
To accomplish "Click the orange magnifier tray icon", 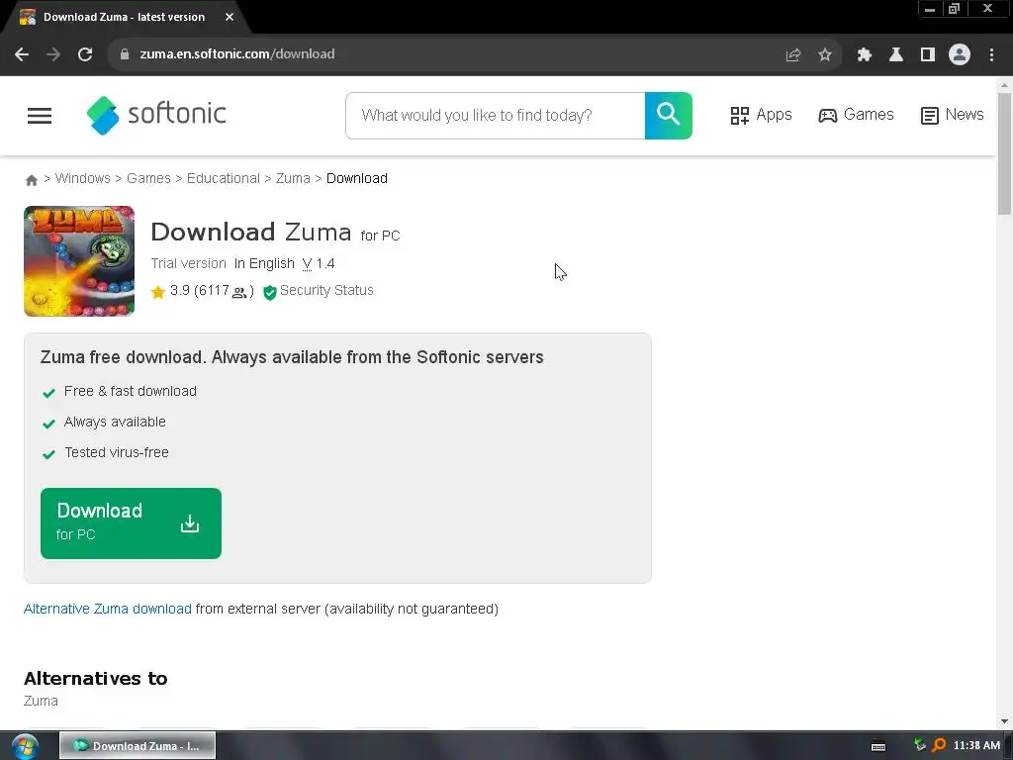I will [x=939, y=746].
